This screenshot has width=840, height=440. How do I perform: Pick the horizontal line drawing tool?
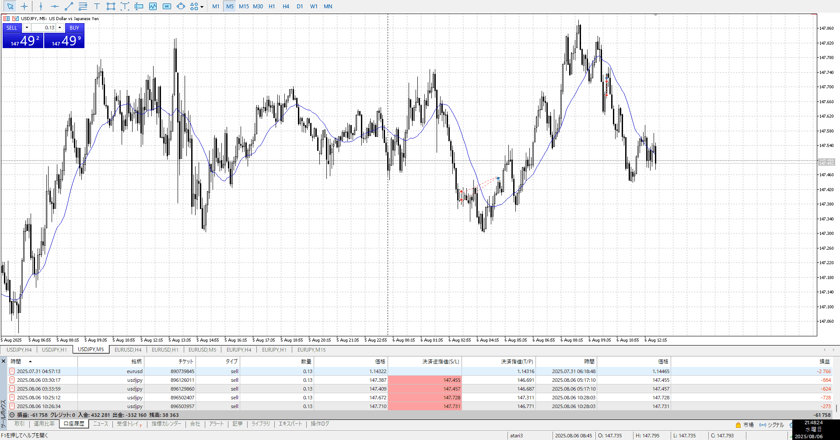[x=55, y=6]
